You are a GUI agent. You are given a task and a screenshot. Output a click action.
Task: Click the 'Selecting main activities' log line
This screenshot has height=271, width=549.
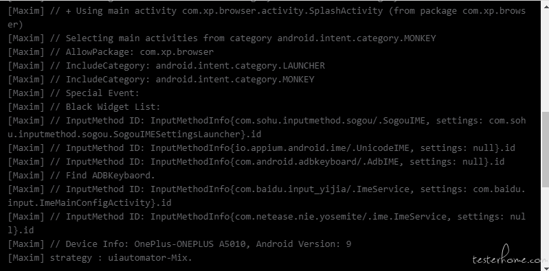tap(222, 38)
